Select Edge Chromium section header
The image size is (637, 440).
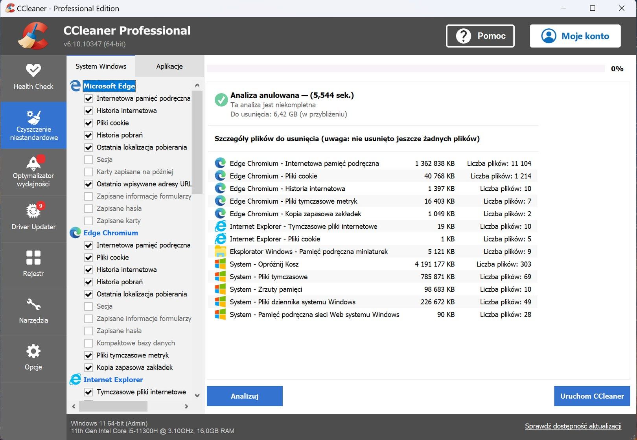[x=110, y=233]
